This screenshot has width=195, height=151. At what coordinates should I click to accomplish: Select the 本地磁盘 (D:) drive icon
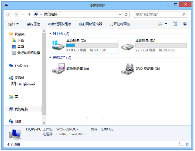[x=127, y=47]
